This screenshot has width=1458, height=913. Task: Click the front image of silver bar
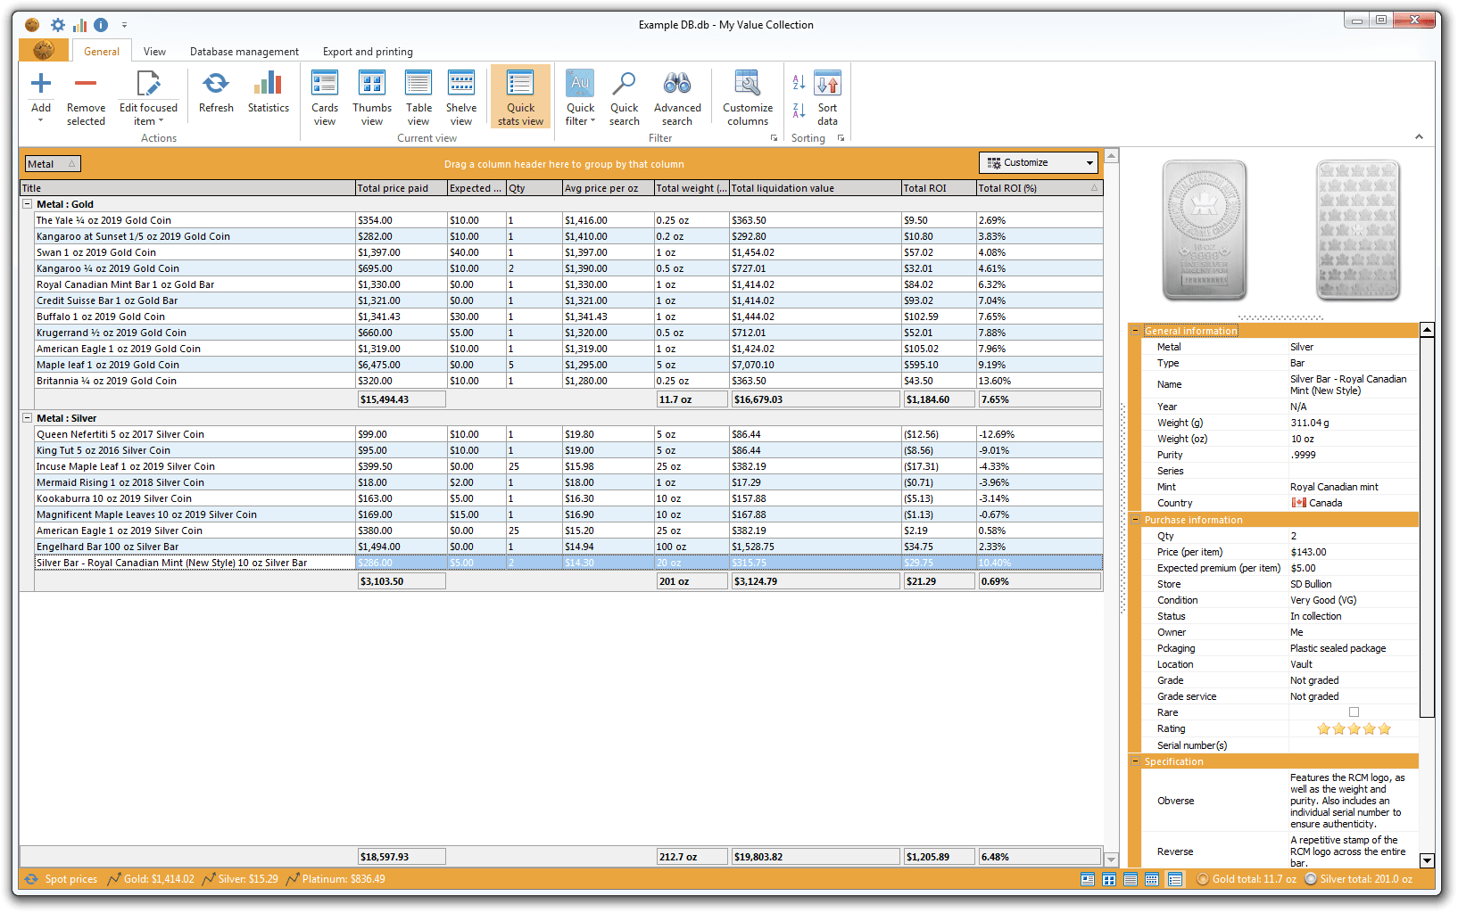tap(1204, 231)
